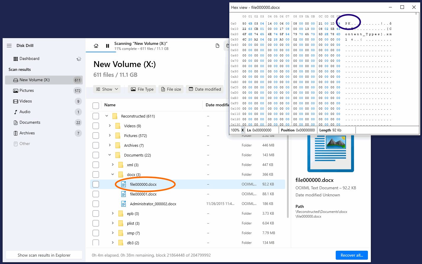Click Show scan results in Explorer
The height and width of the screenshot is (264, 422).
pos(44,255)
